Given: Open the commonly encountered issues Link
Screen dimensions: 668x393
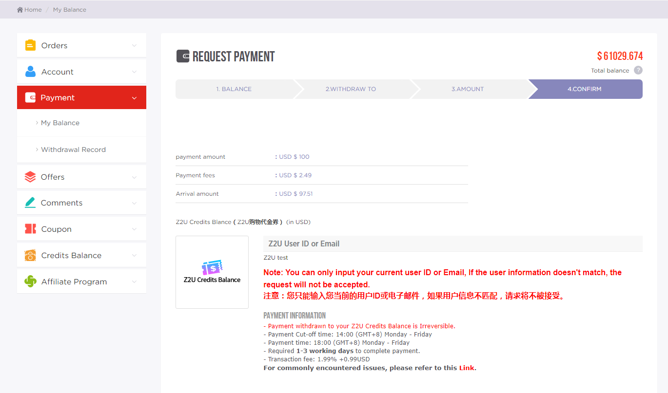Looking at the screenshot, I should (x=466, y=368).
